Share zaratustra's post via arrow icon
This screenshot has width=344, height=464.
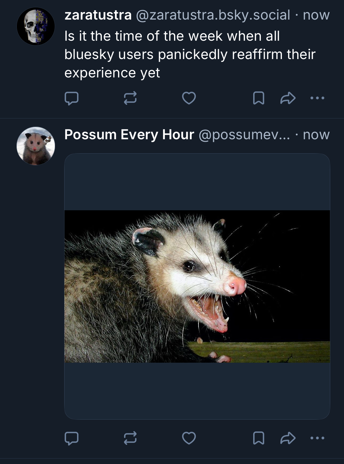click(288, 98)
